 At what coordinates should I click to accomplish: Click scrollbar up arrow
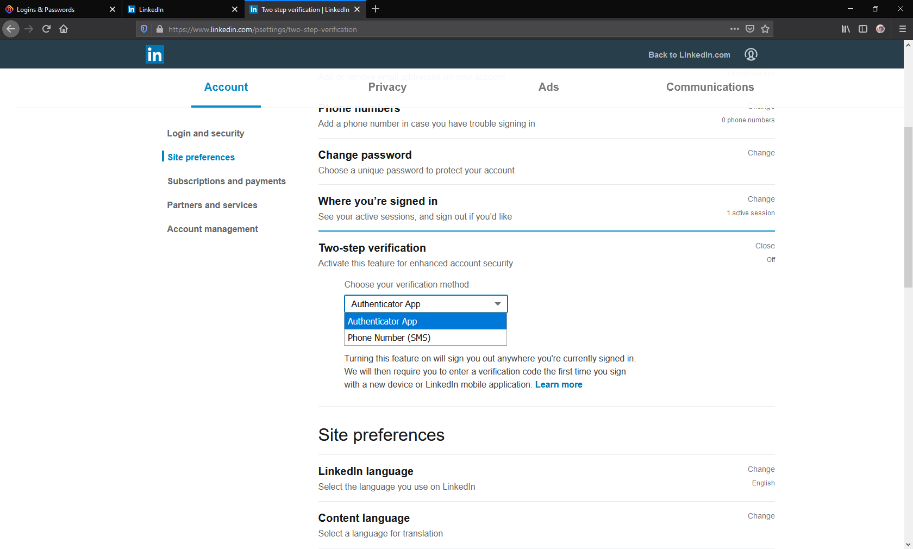coord(908,45)
